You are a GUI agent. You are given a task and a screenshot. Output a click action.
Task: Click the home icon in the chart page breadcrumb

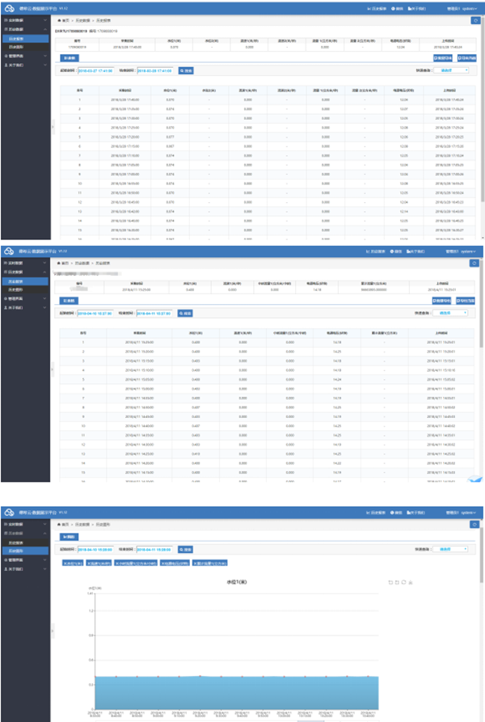click(x=58, y=525)
